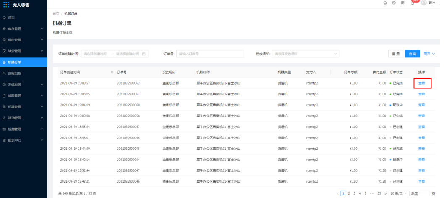
Task: Click 查看 for order 2021092900062
Action: (422, 83)
